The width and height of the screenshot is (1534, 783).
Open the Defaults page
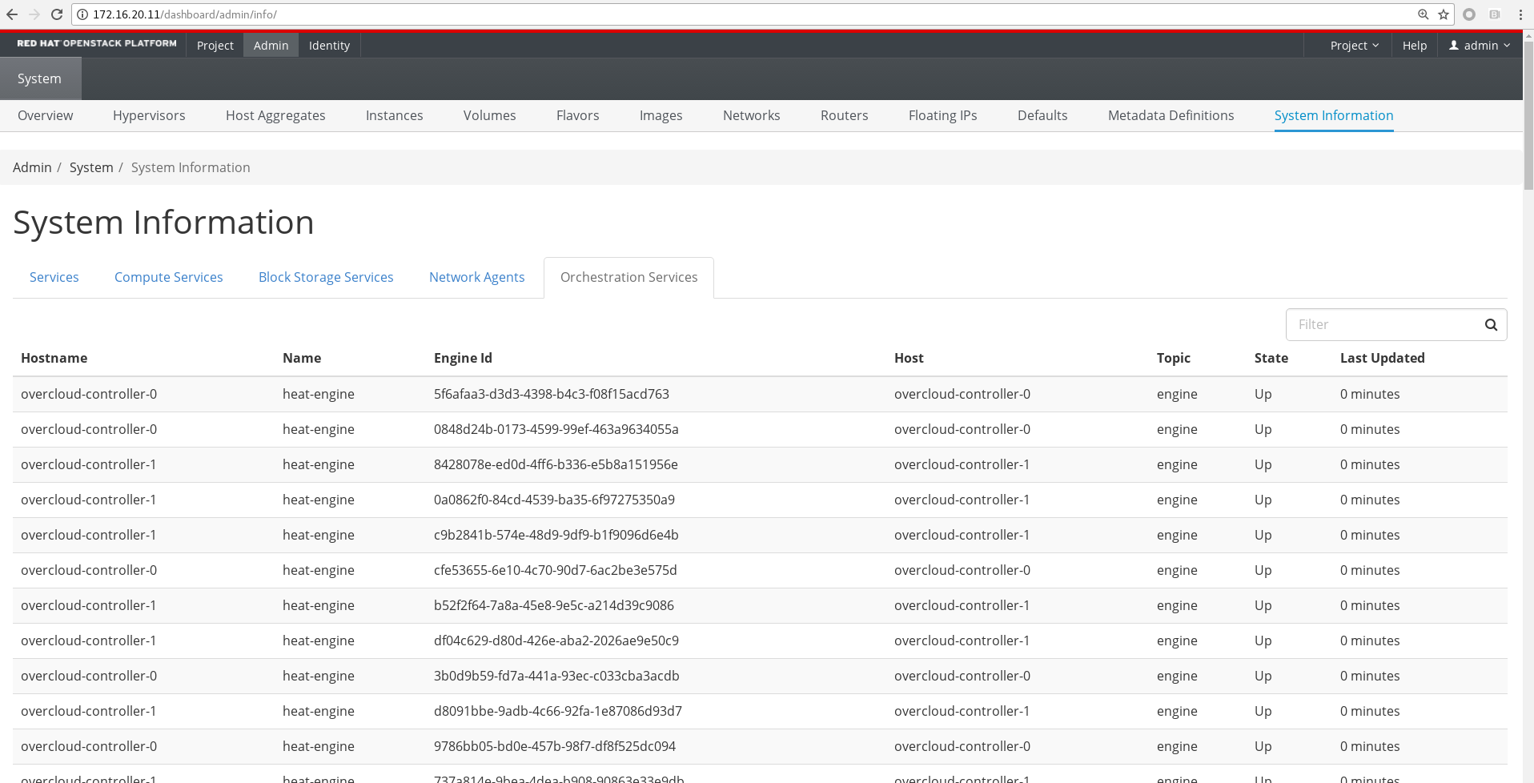1042,115
